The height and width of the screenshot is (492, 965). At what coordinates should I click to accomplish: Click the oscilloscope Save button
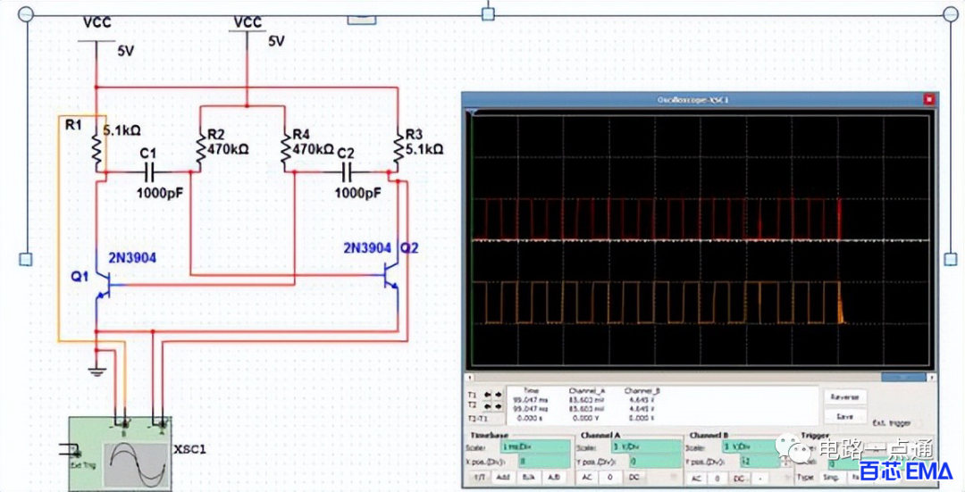tap(844, 416)
